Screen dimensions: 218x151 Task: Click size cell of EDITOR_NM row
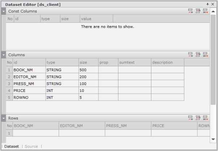(88, 76)
